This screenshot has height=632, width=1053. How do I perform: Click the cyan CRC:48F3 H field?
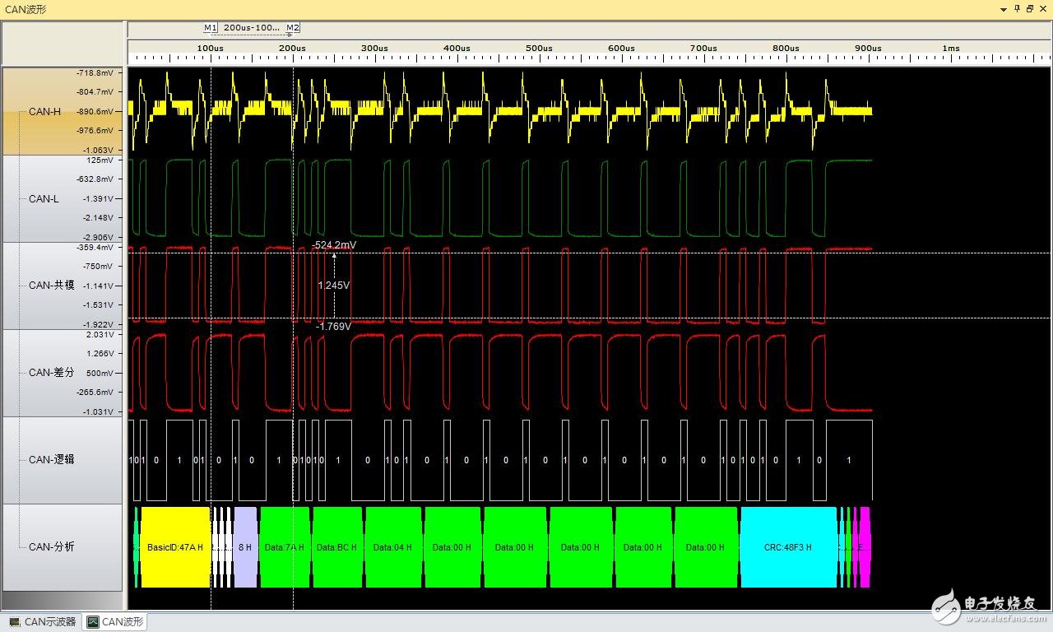point(787,547)
